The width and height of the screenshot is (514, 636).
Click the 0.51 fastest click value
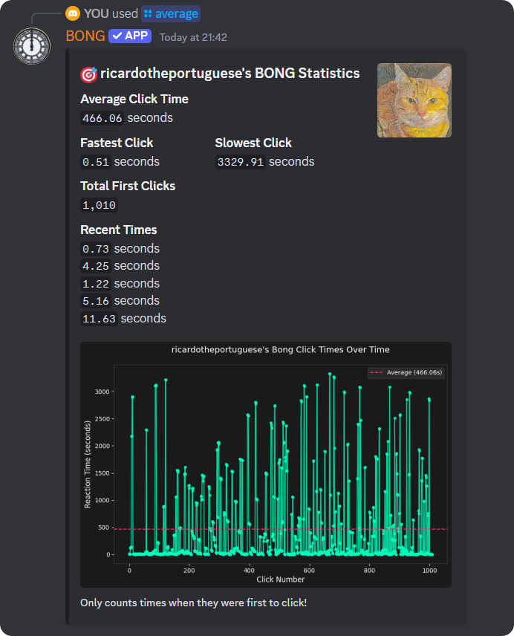click(x=96, y=162)
